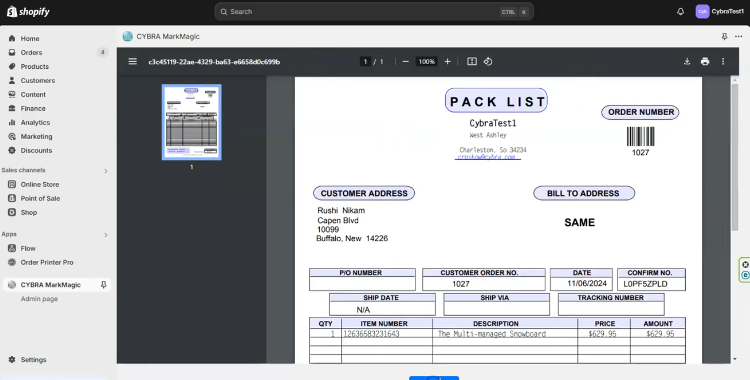This screenshot has height=380, width=750.
Task: Pin the CYBRA MarkMagic app header
Action: click(x=724, y=36)
